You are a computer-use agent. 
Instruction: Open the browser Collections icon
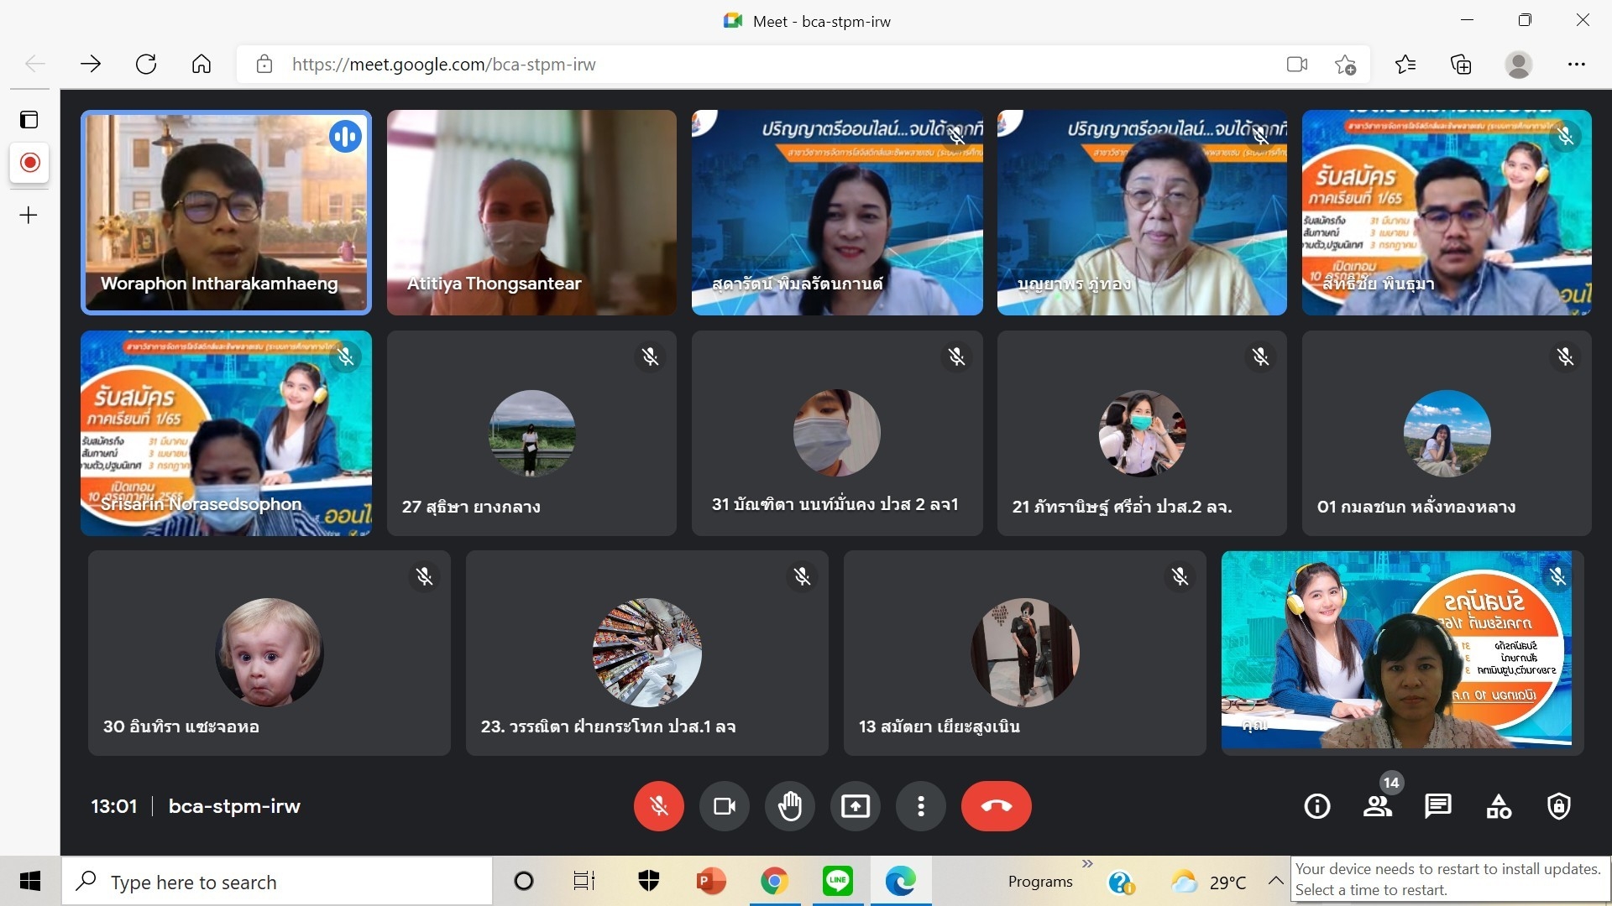pyautogui.click(x=1461, y=65)
